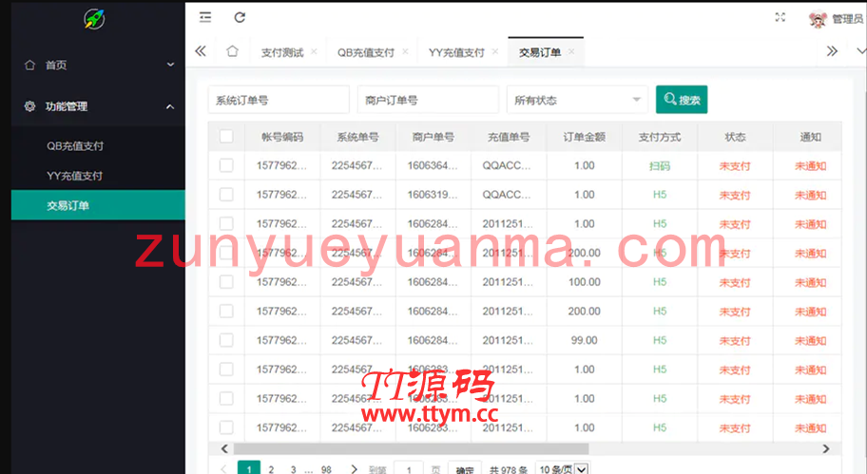
Task: Focus the 商户订单号 input field
Action: [428, 100]
